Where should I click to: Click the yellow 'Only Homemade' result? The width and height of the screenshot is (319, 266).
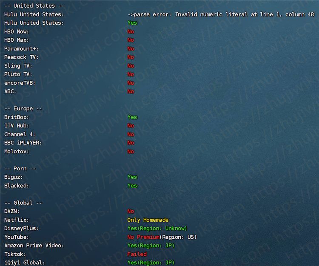[148, 220]
